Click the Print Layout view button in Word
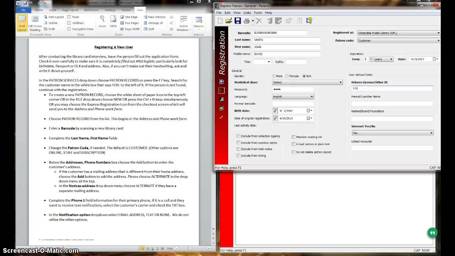Viewport: 455px width, 256px height. click(x=22, y=23)
